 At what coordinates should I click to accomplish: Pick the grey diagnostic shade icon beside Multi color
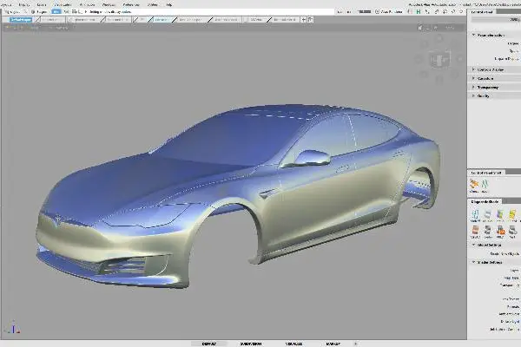coord(488,215)
